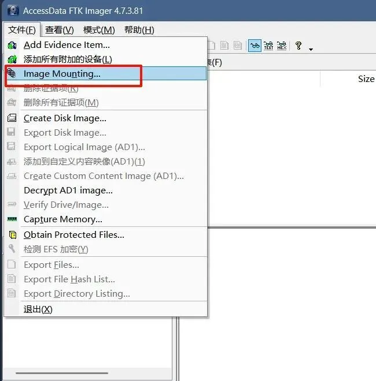Click 检测 EFS 加密(Y) entry
The height and width of the screenshot is (381, 376).
pyautogui.click(x=106, y=249)
